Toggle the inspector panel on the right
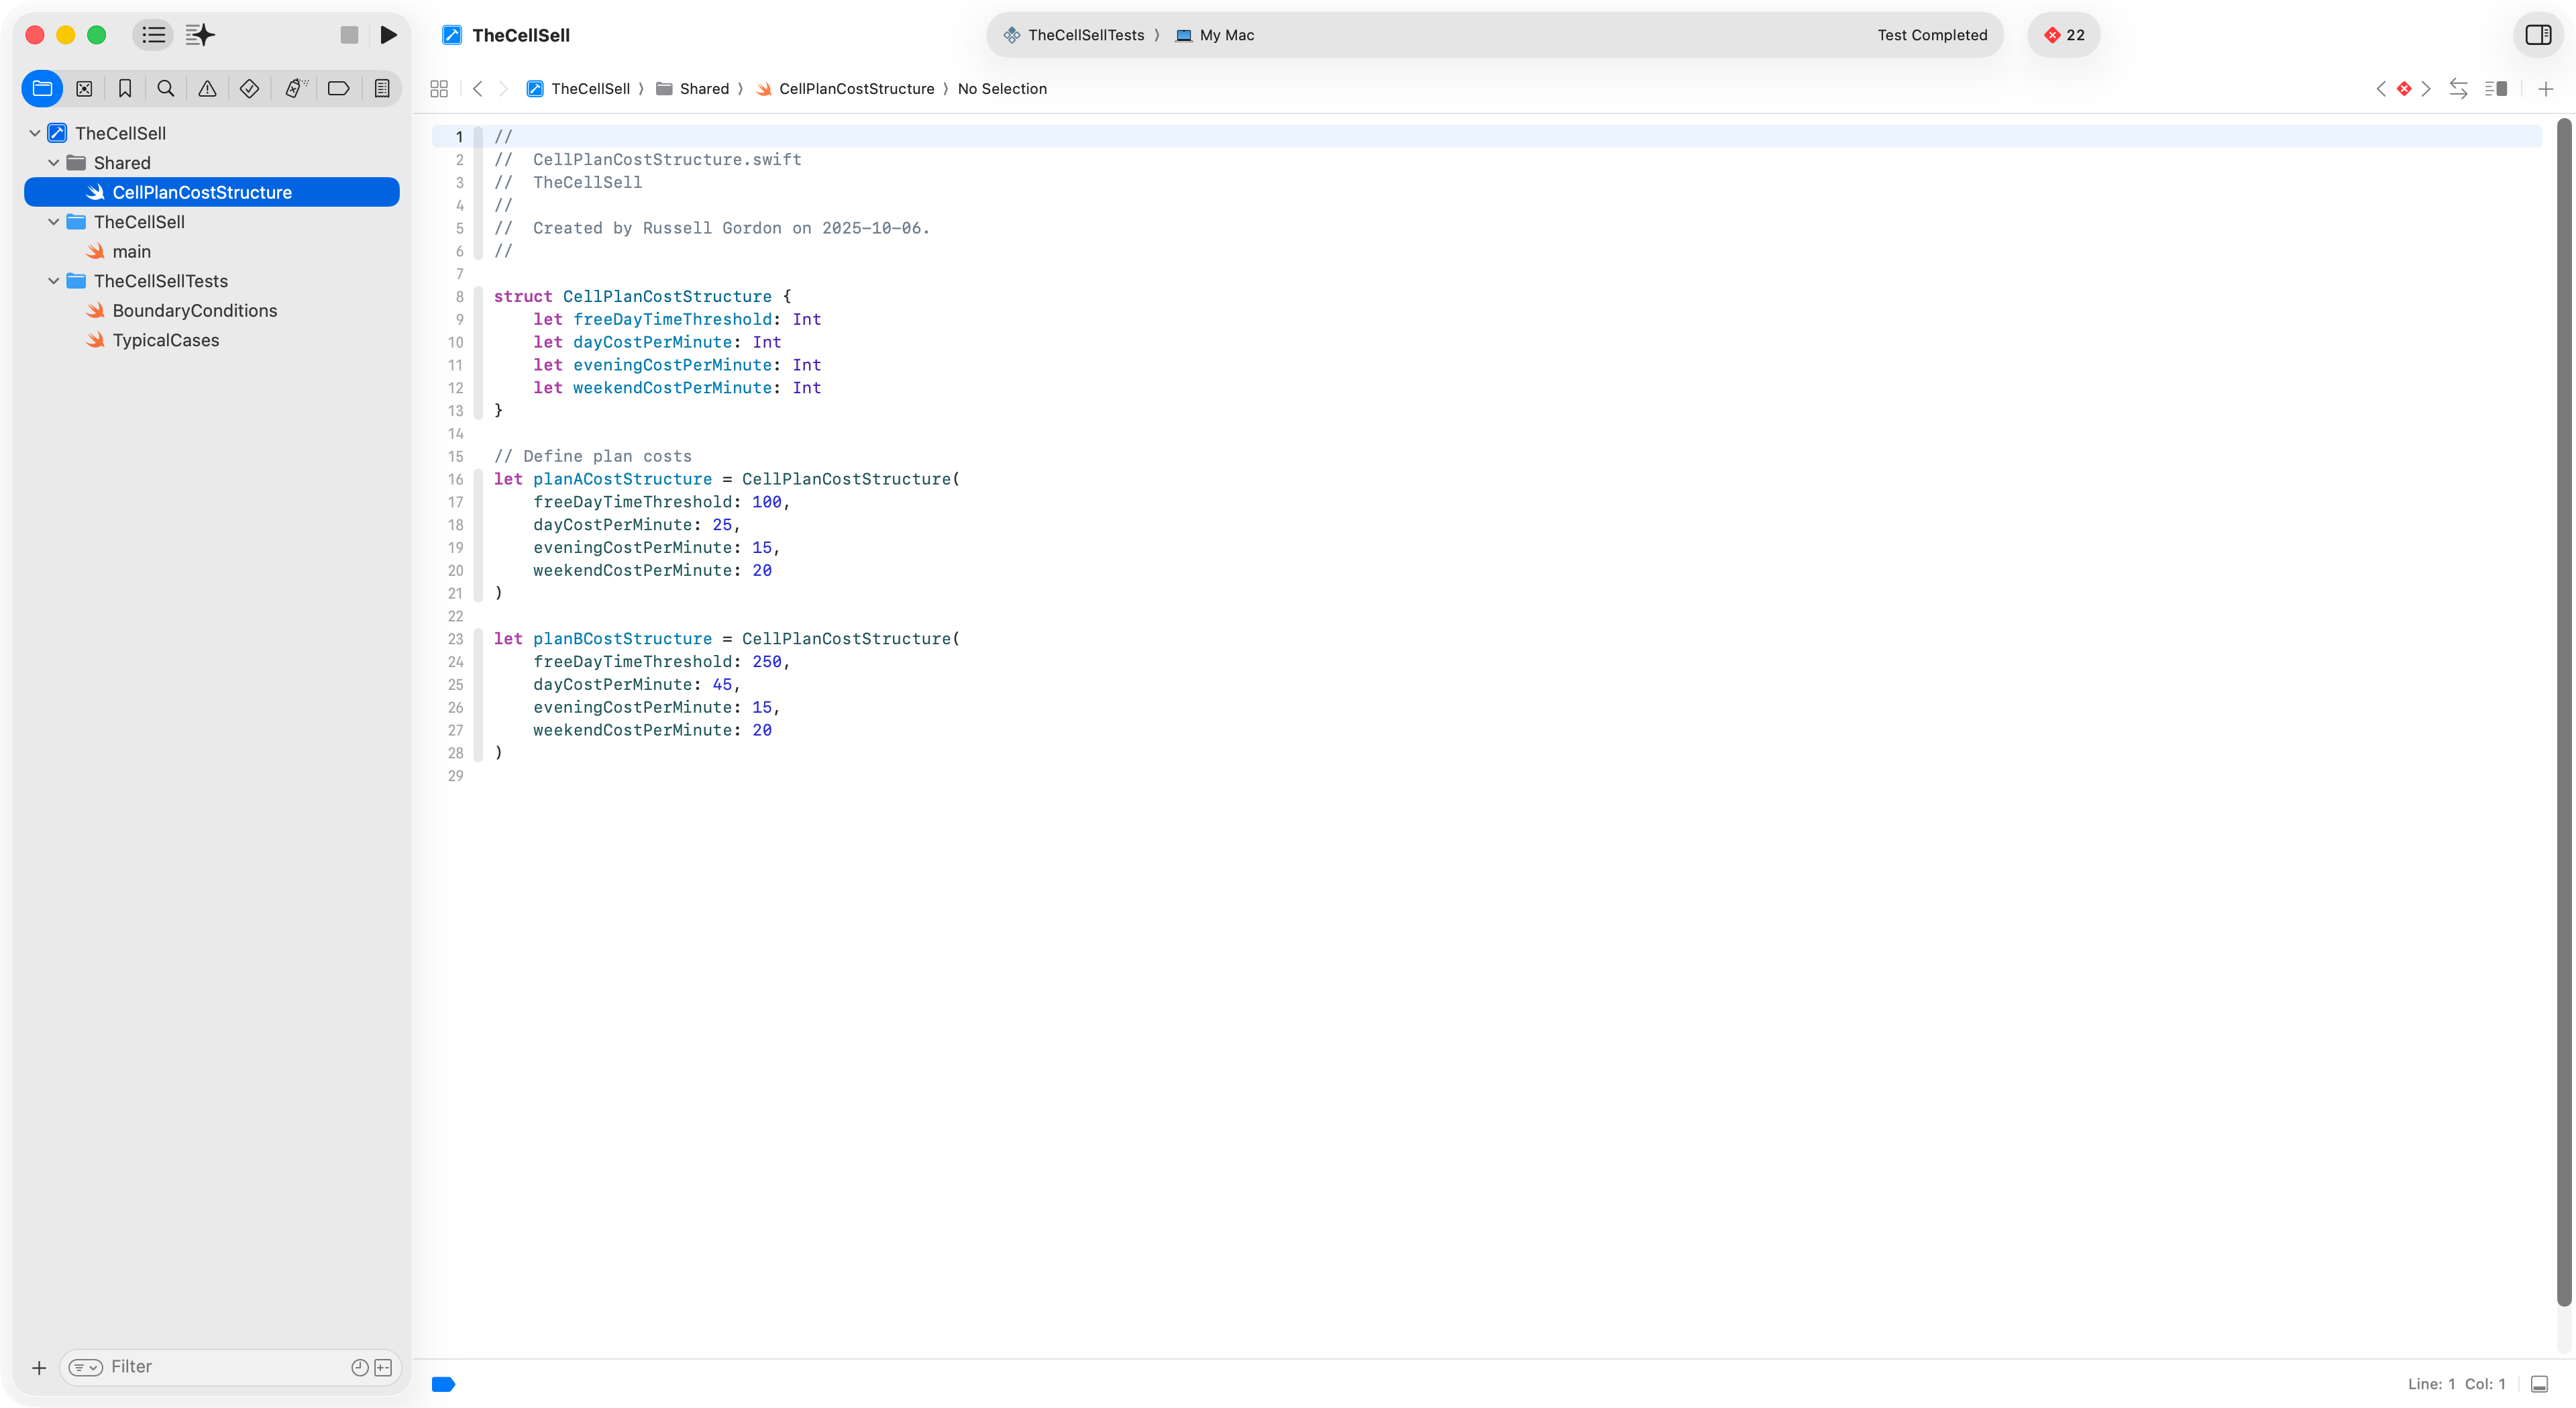Screen dimensions: 2576x1408 coord(2538,35)
